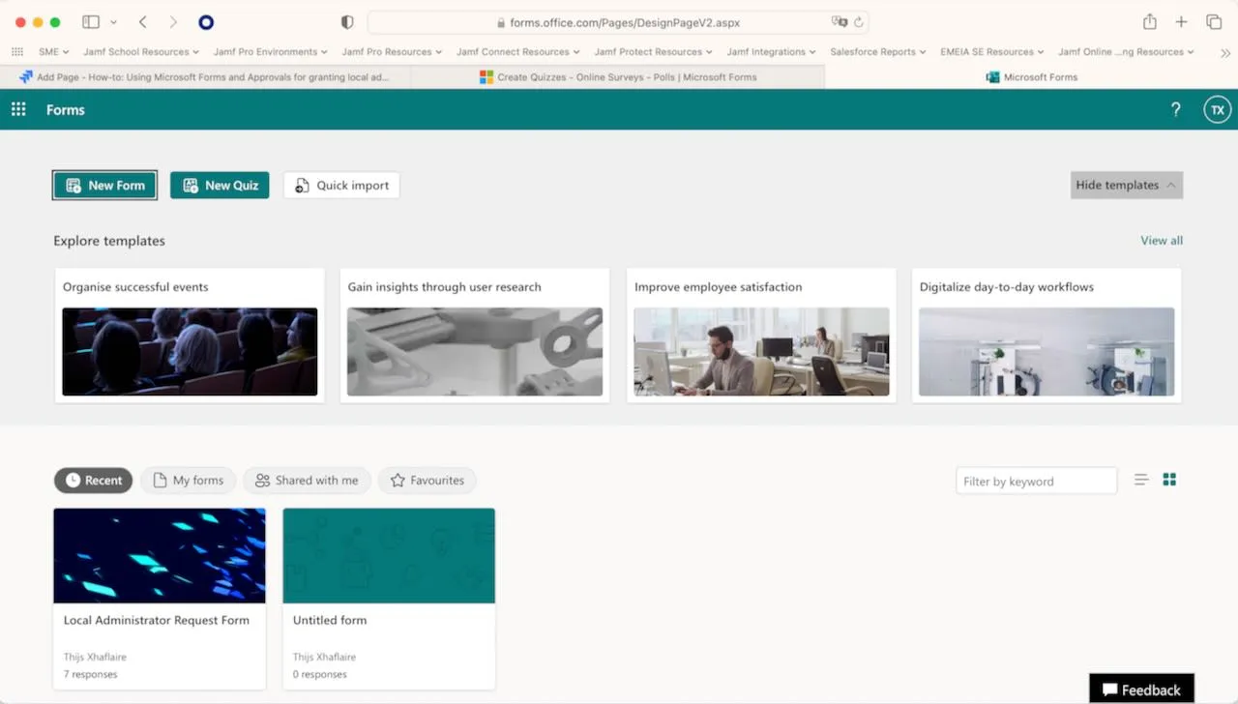The image size is (1238, 704).
Task: Select the Favourites filter
Action: 427,480
